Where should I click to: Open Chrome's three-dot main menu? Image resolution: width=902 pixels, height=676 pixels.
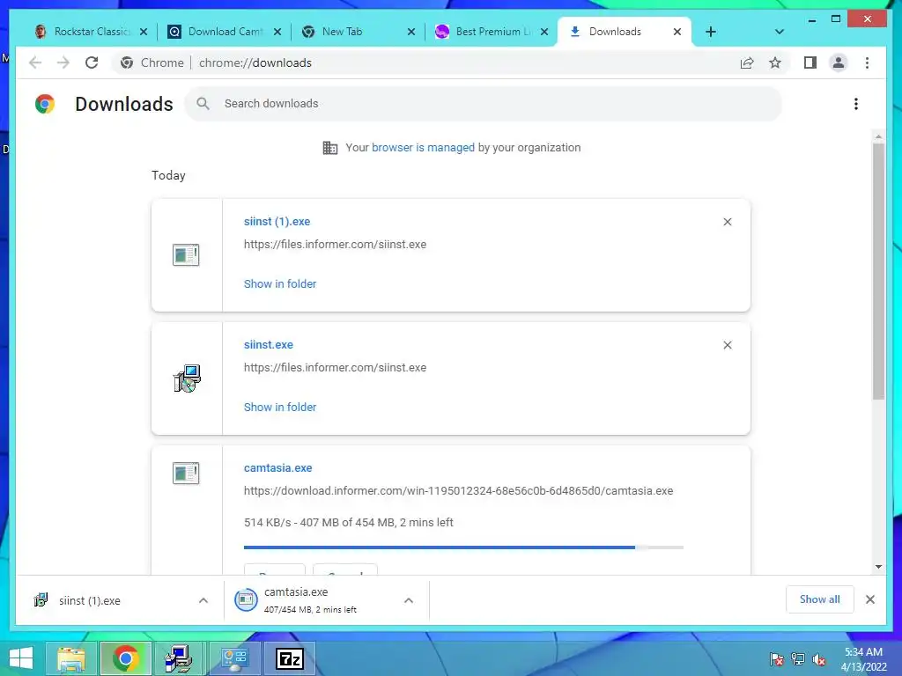(867, 62)
